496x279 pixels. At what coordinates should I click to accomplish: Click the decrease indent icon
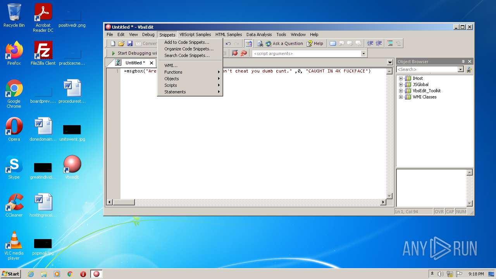pos(370,43)
